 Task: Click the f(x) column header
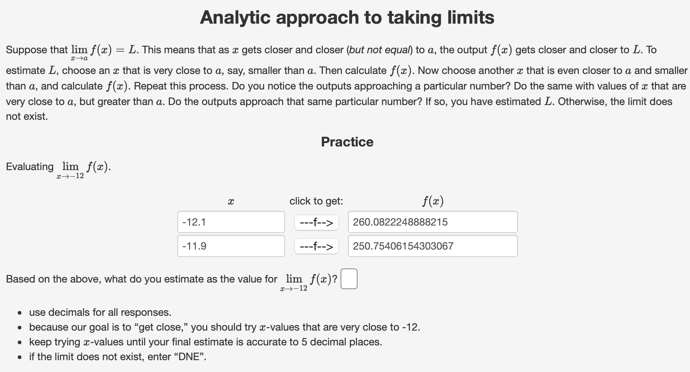pyautogui.click(x=433, y=201)
